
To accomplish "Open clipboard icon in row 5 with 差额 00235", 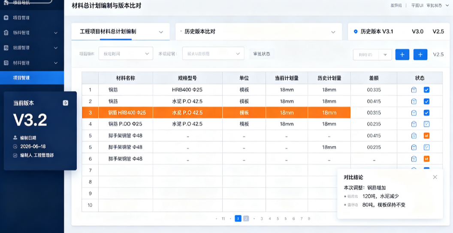I will coord(414,147).
